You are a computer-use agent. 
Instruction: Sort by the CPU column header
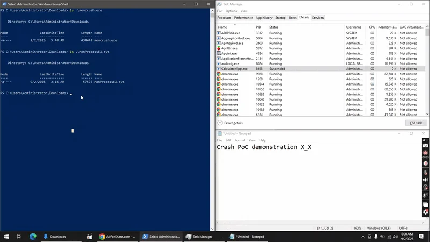pos(372,27)
